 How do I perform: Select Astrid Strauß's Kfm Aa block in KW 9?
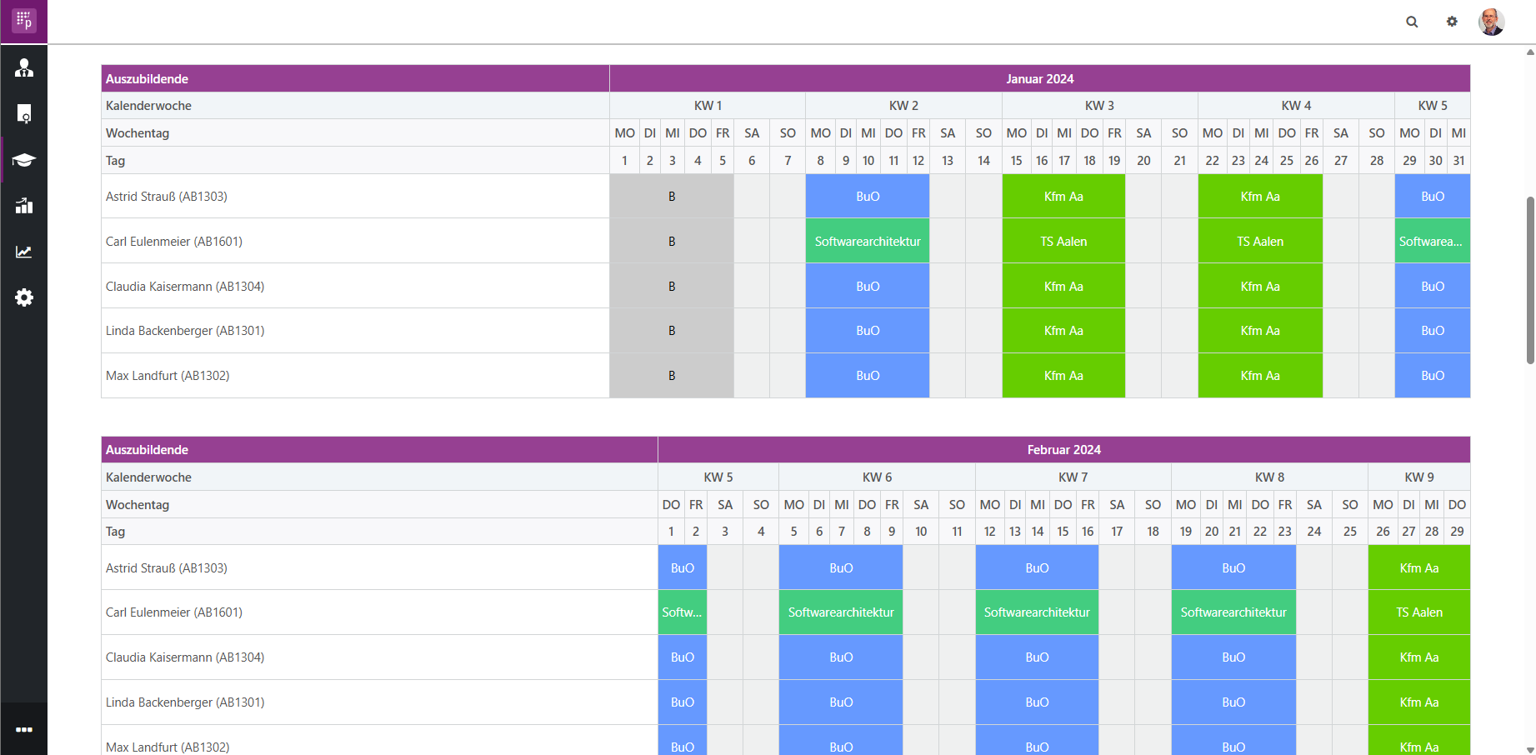1418,568
